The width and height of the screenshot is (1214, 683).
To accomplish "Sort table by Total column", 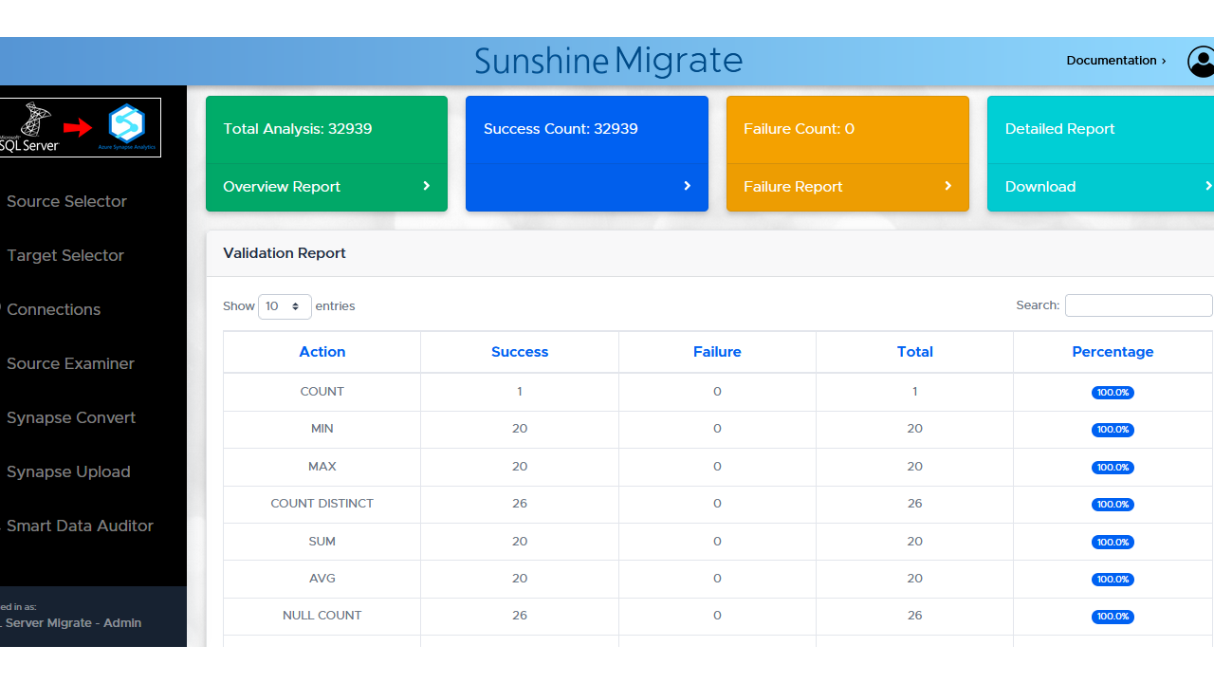I will pos(915,352).
